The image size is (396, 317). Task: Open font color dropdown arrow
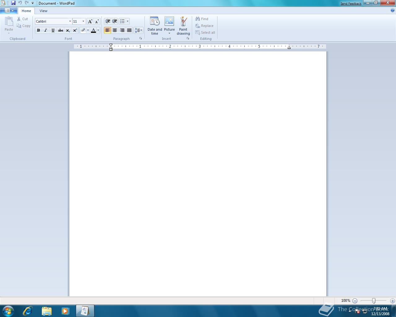pos(98,30)
